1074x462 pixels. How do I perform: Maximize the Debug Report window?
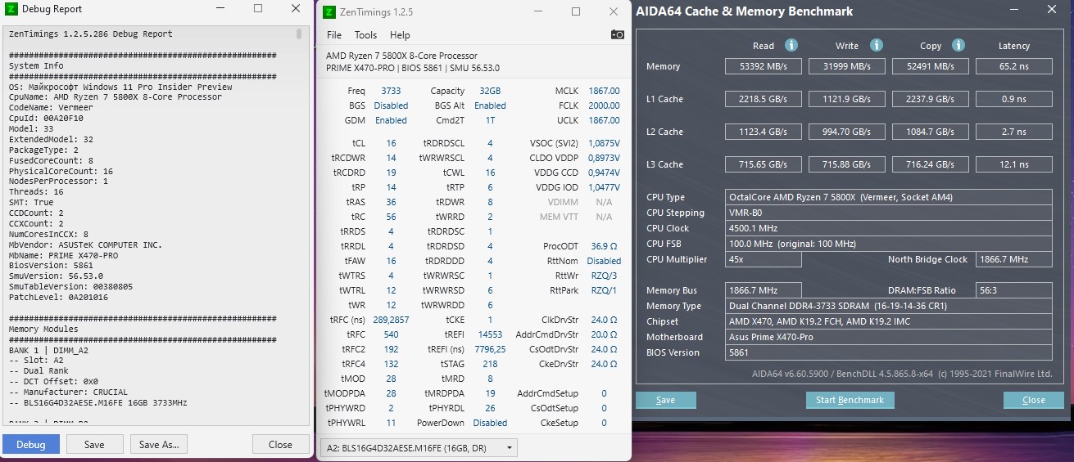(x=258, y=9)
